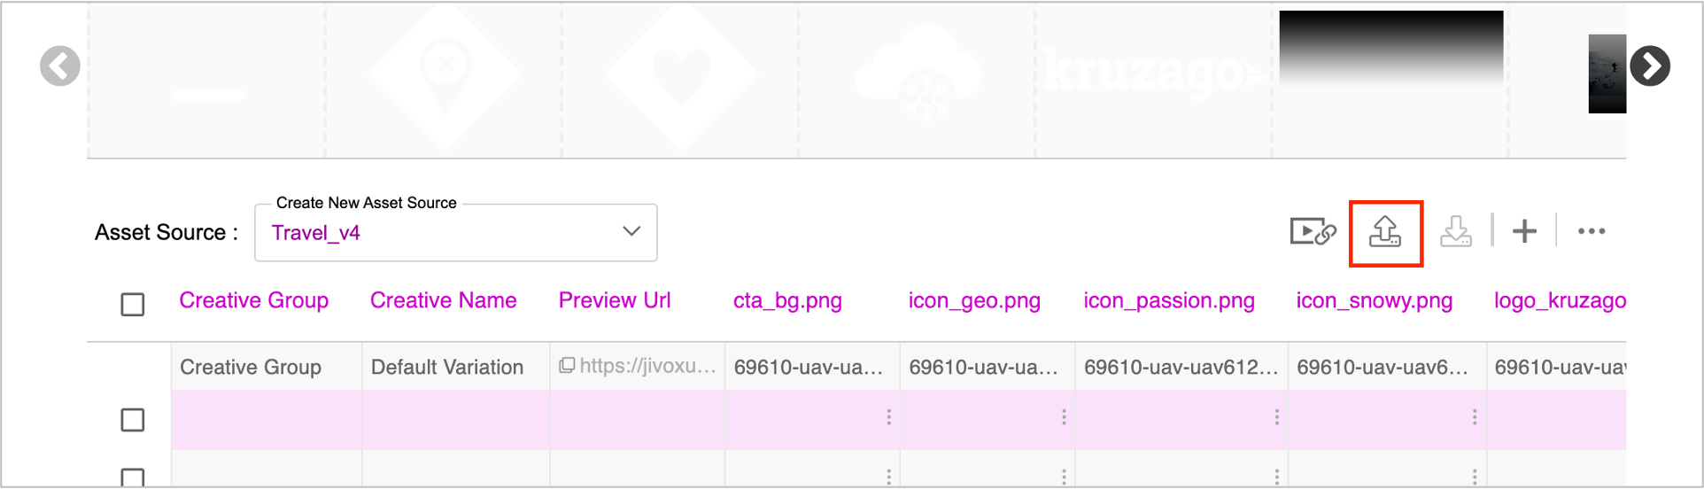
Task: Select the black gradient asset thumbnail
Action: (x=1391, y=49)
